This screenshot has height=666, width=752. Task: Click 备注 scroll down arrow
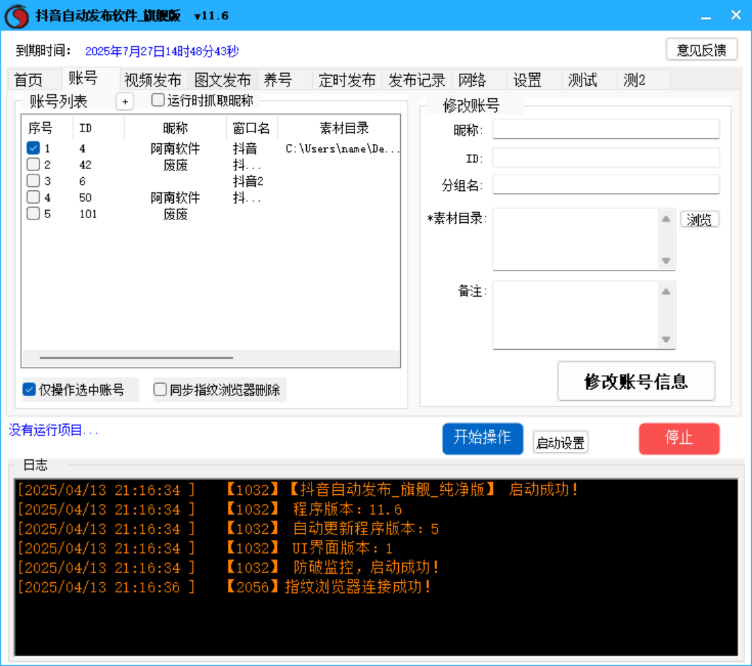(x=666, y=339)
